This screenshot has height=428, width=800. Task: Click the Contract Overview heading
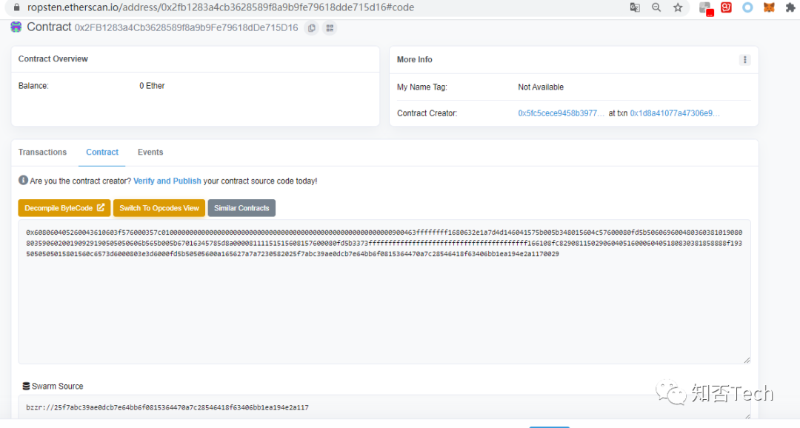53,59
